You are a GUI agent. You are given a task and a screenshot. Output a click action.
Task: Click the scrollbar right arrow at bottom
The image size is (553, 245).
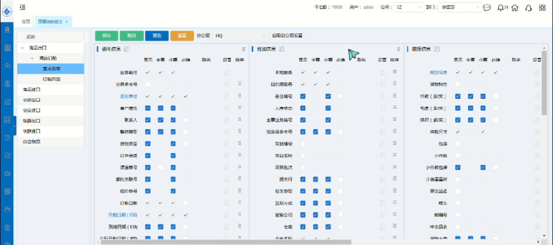click(x=538, y=242)
